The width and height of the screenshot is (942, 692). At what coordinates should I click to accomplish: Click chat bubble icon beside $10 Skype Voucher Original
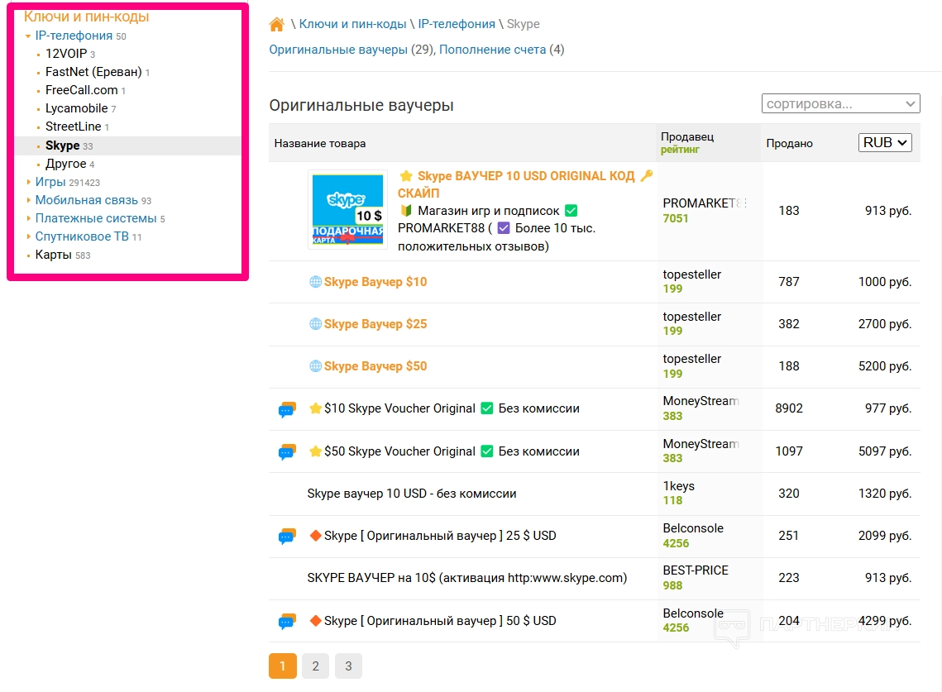tap(287, 410)
